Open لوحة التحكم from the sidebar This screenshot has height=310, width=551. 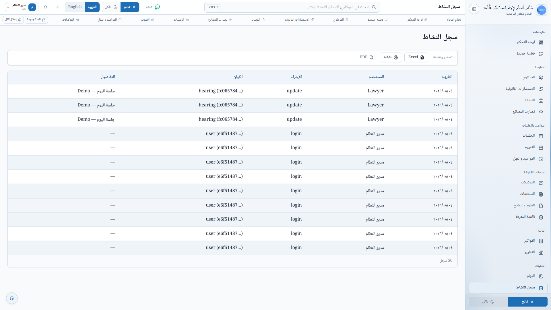pos(508,42)
